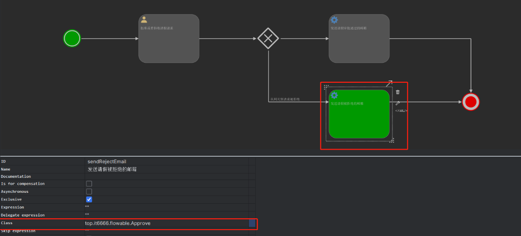521x236 pixels.
Task: Click the arrow connector icon above selected task
Action: tap(389, 84)
